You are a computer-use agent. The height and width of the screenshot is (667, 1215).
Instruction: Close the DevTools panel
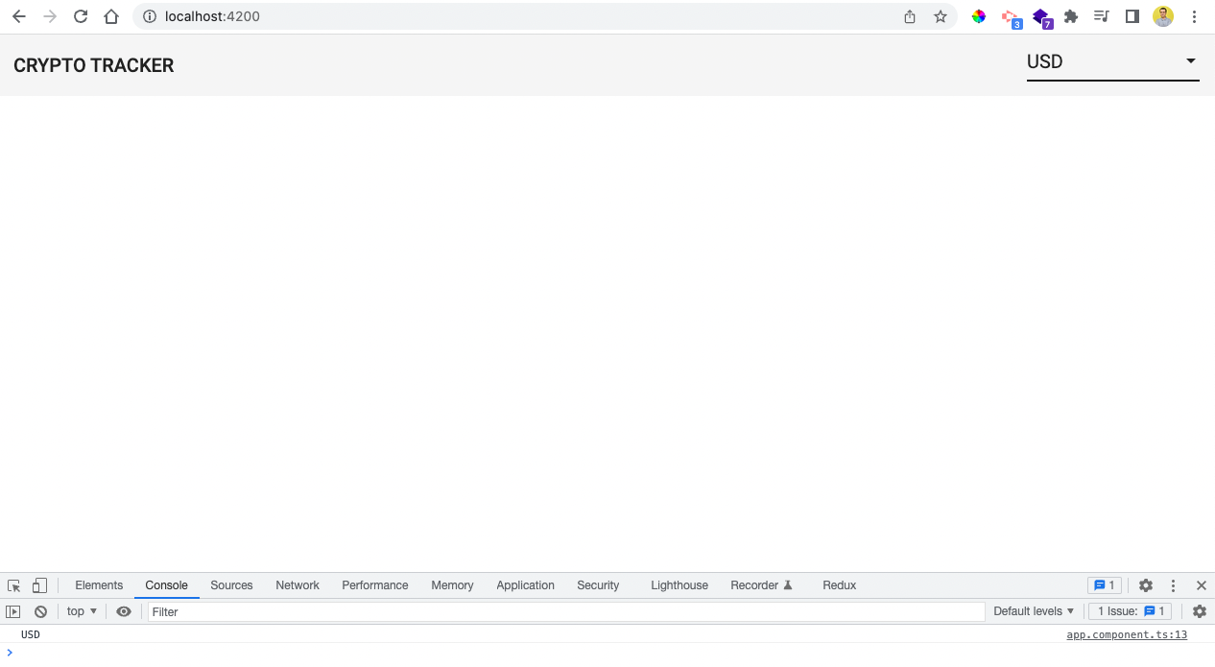pyautogui.click(x=1201, y=585)
